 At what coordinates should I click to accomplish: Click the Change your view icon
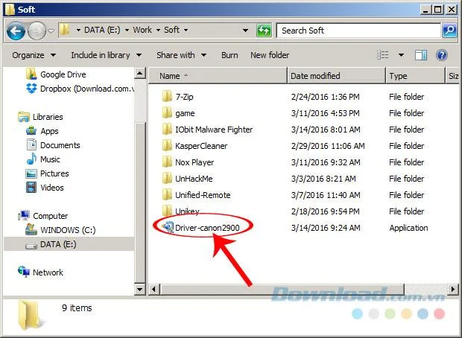click(383, 55)
